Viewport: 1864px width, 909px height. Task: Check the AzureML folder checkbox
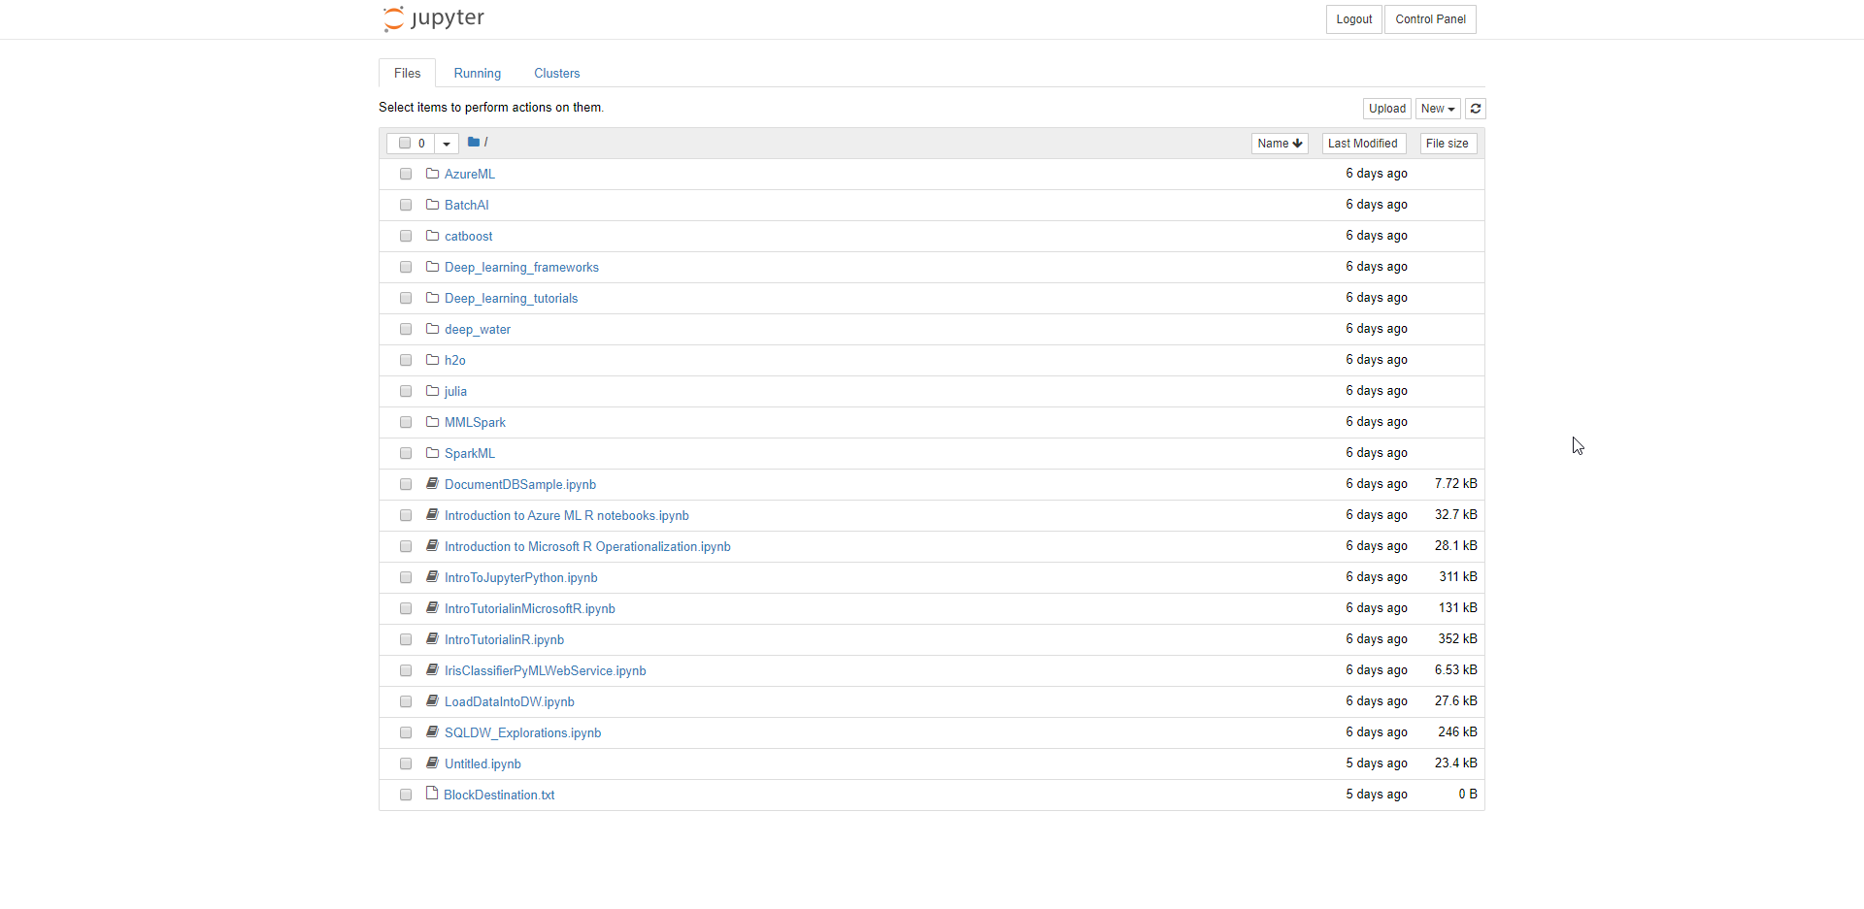(406, 175)
